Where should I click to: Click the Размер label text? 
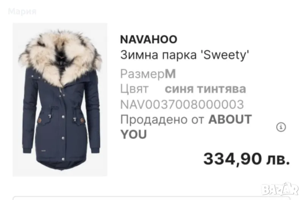click(142, 74)
